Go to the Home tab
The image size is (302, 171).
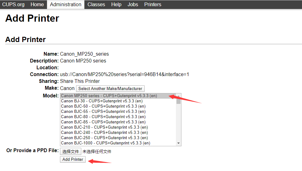(x=37, y=4)
